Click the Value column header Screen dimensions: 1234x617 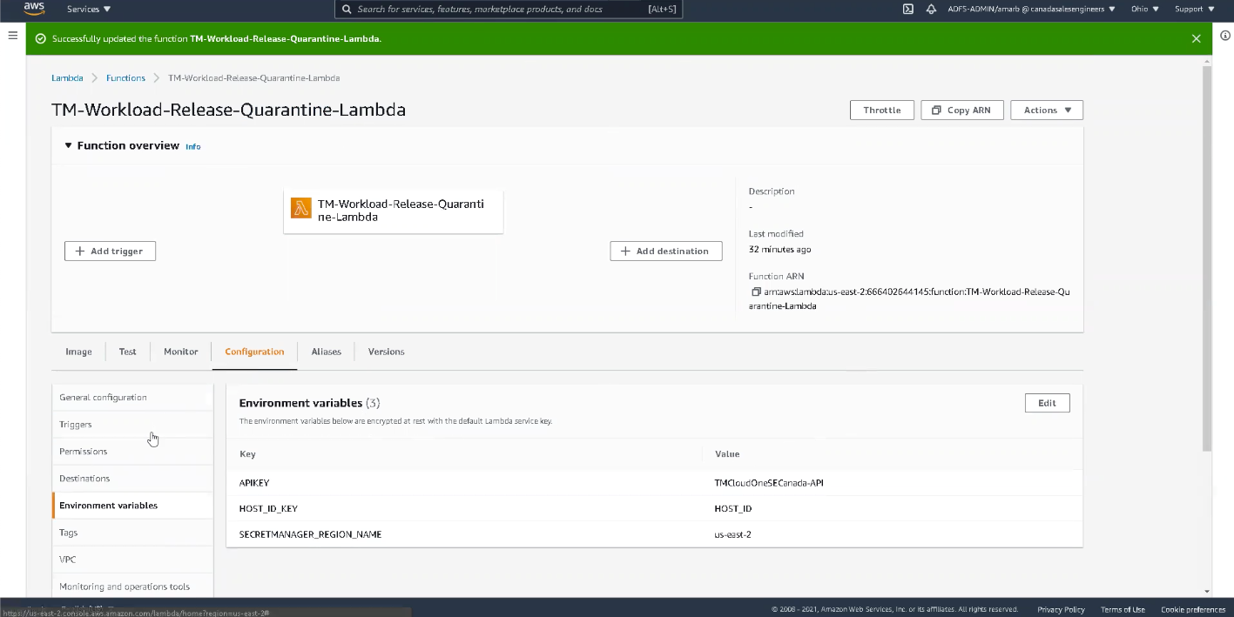[x=727, y=454]
